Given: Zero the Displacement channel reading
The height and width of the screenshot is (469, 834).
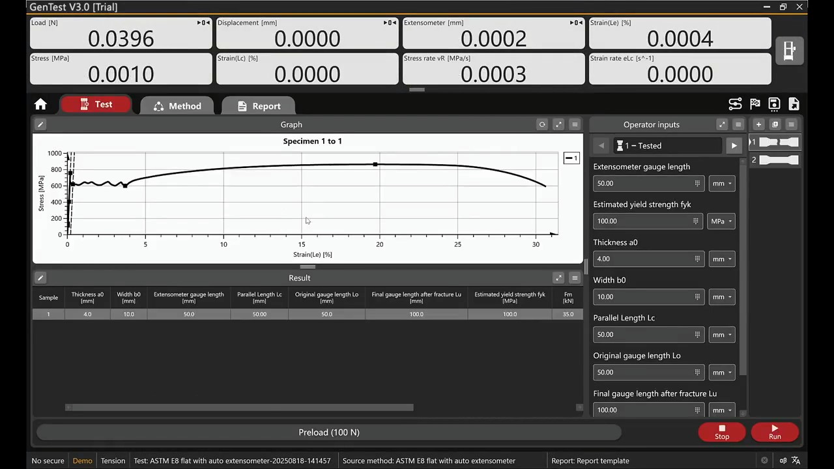Looking at the screenshot, I should [390, 23].
